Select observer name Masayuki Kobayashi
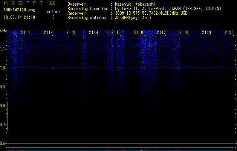237x151 pixels. click(x=135, y=4)
